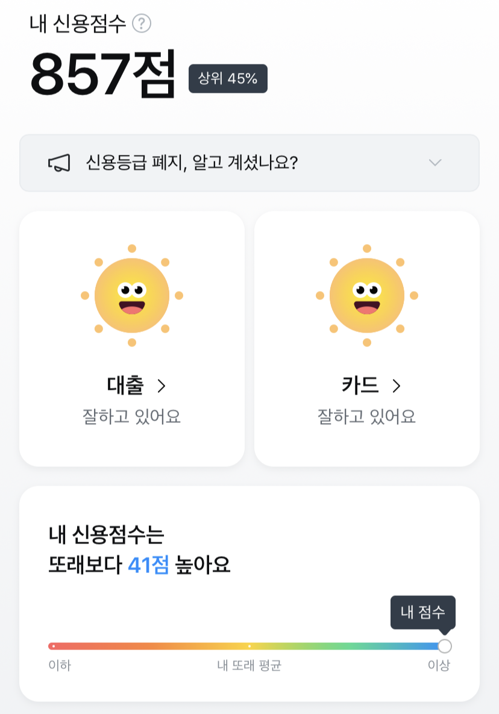Click the blue 41점 comparison text
499x714 pixels.
148,565
